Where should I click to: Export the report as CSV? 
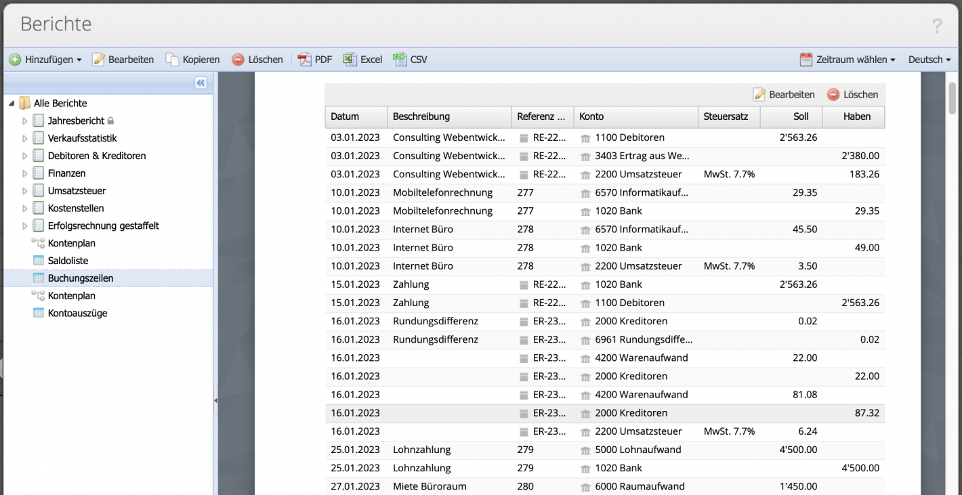click(411, 60)
